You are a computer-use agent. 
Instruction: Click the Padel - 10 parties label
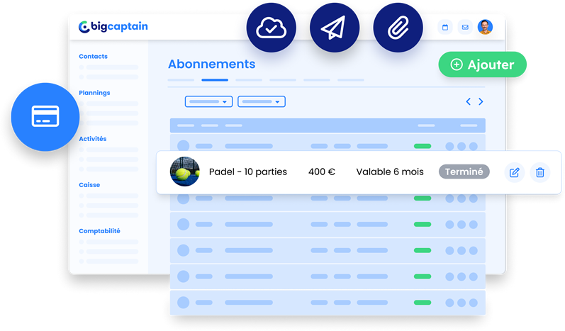(248, 172)
